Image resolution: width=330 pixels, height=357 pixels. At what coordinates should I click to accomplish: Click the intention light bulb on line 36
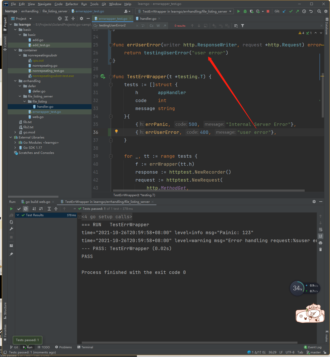[116, 131]
